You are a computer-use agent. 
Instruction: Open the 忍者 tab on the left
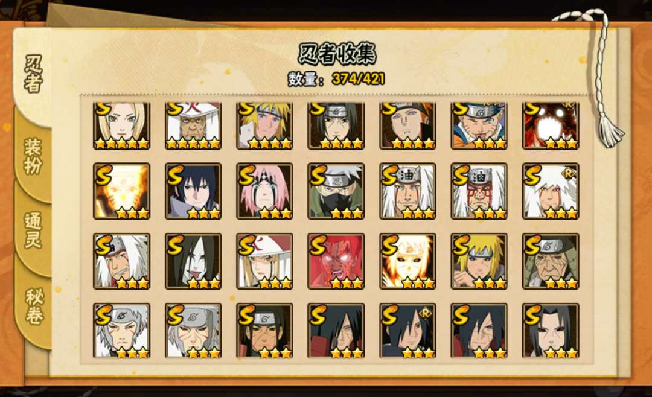pyautogui.click(x=33, y=74)
